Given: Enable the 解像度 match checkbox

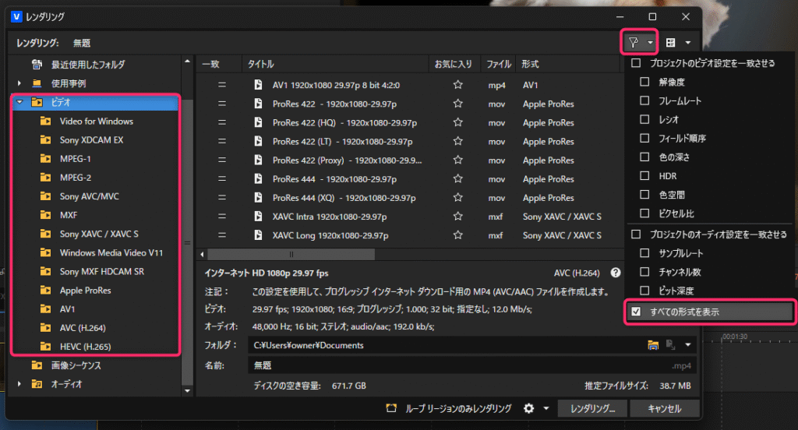Looking at the screenshot, I should click(644, 82).
